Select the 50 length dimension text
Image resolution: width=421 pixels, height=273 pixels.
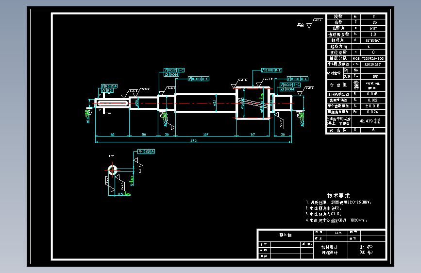[144, 135]
